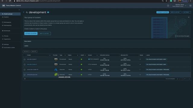193x108 pixels.
Task: Click ATTACH CLUSTER inside the info banner
Action: click(31, 33)
